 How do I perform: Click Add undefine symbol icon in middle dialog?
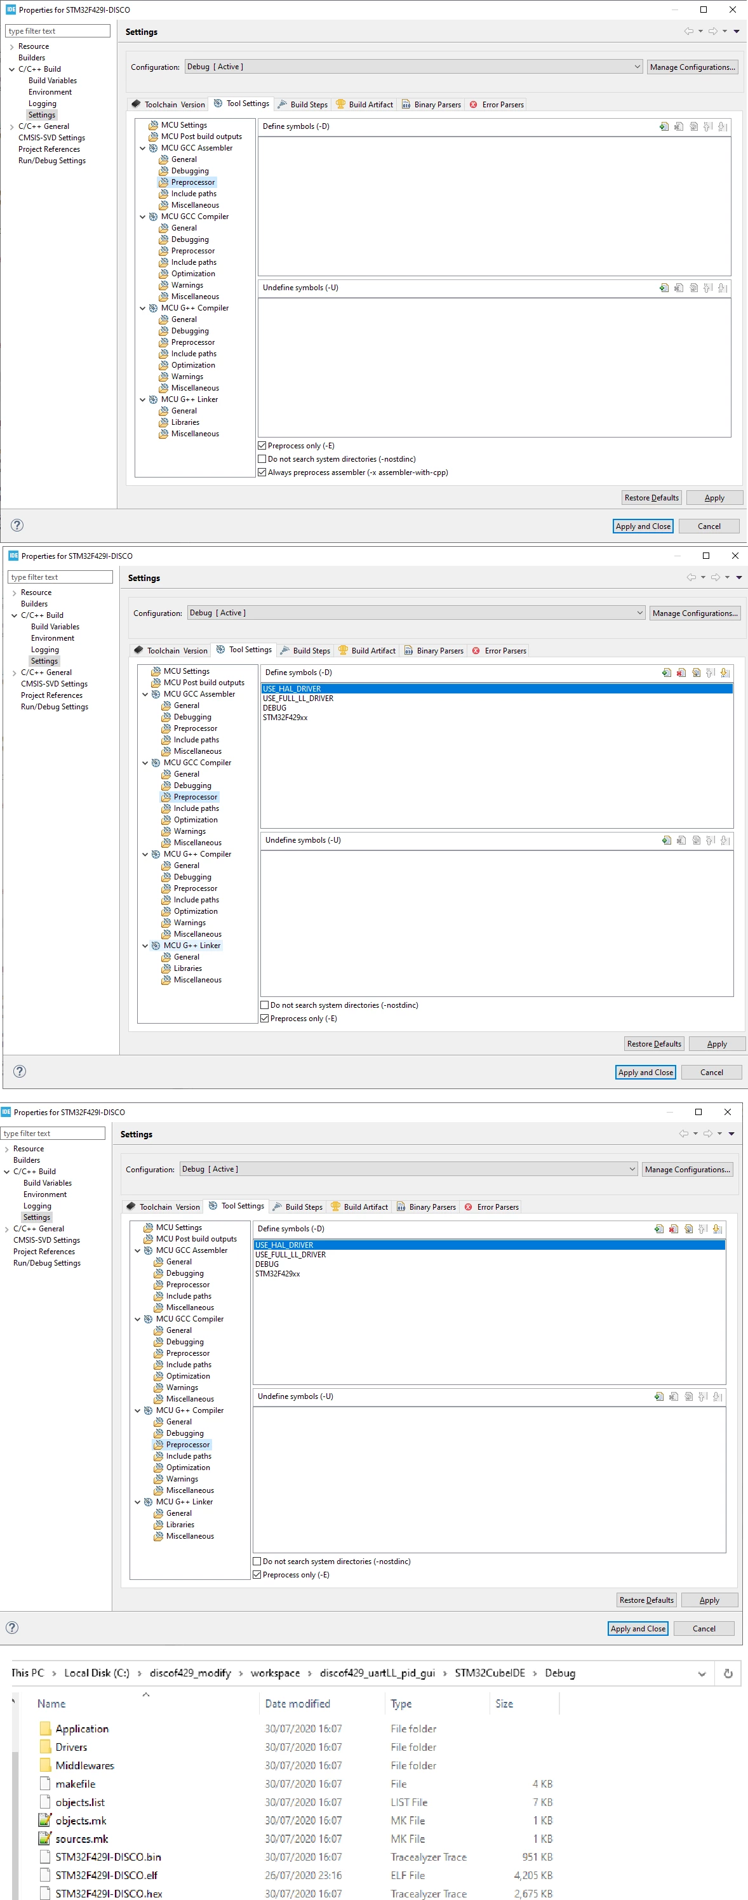[666, 840]
